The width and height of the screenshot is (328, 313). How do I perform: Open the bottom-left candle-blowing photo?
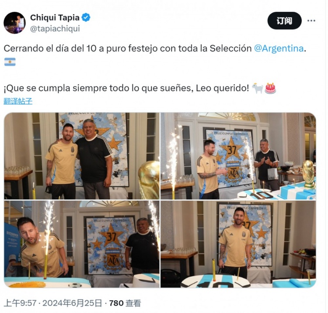82,244
